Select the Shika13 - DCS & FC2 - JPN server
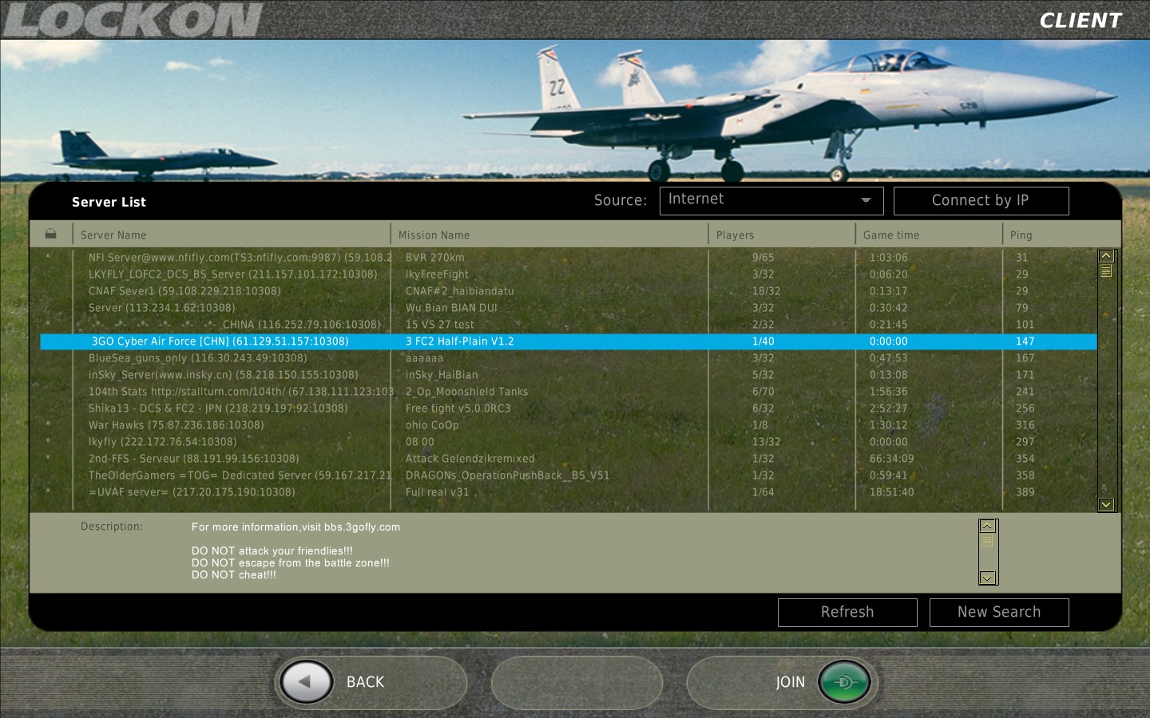Viewport: 1150px width, 718px height. coord(568,408)
